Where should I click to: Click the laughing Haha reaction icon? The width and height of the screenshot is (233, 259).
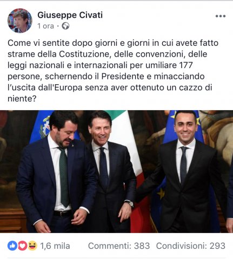(x=32, y=246)
